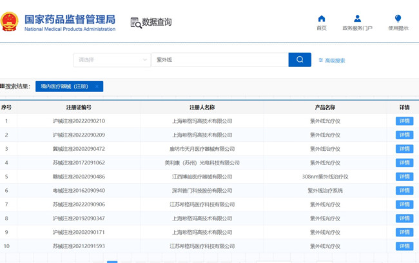Click the 数据查询 data query icon
The image size is (419, 263).
point(136,23)
